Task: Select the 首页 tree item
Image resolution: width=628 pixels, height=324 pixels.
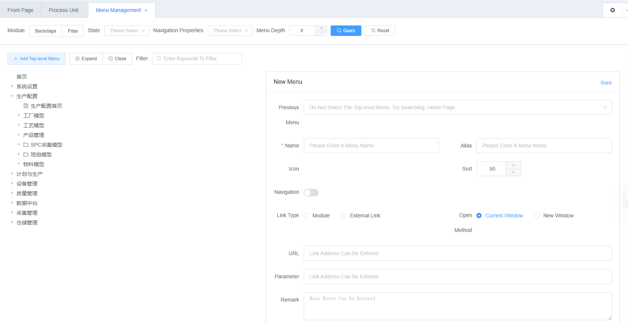Action: coord(22,77)
